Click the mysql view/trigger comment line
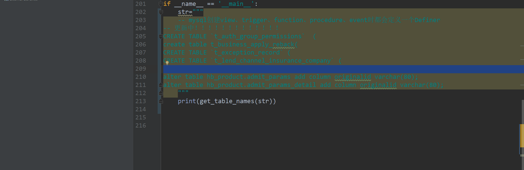524x170 pixels. [x=309, y=20]
